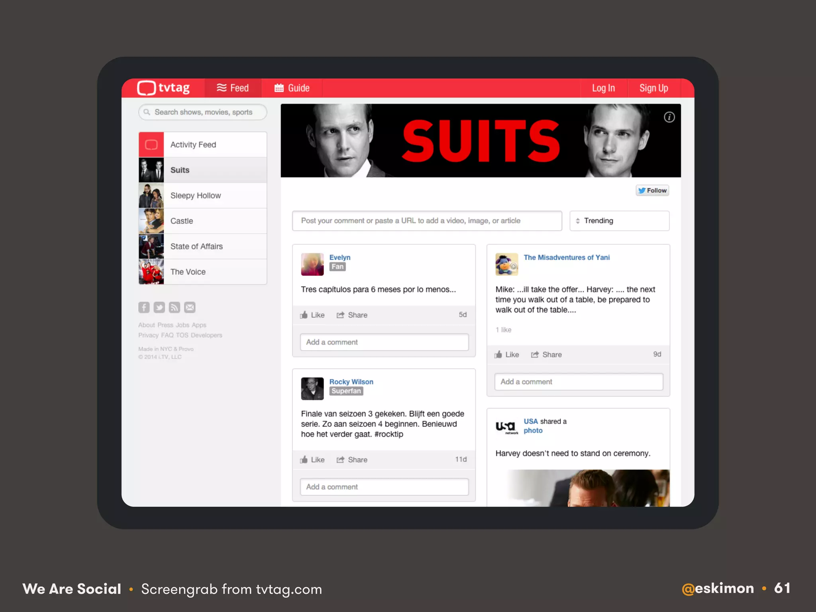Click the shared Harvey photo
This screenshot has height=612, width=816.
(x=579, y=488)
